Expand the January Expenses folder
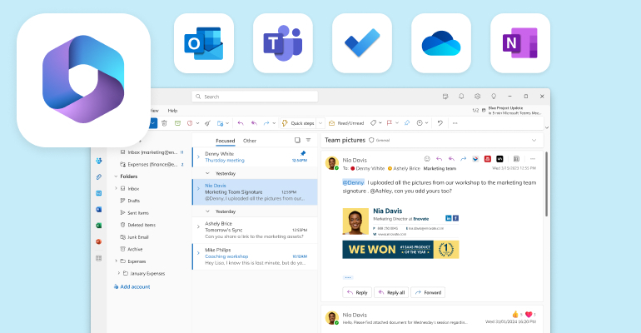This screenshot has width=641, height=333. click(119, 273)
